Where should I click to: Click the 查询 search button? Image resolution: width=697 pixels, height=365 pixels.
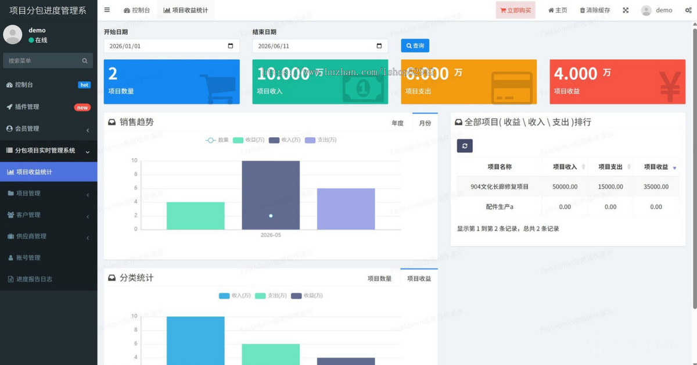(415, 45)
